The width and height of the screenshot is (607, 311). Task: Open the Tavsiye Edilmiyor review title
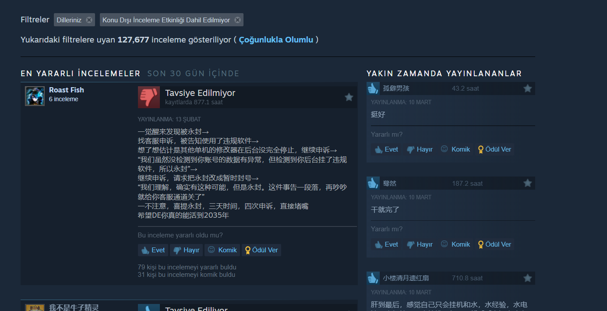(200, 93)
